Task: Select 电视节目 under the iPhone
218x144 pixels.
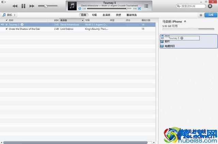Action: click(170, 46)
